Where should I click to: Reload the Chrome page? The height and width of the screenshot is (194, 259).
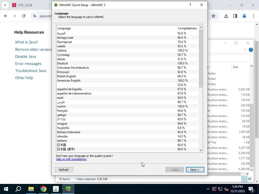pyautogui.click(x=24, y=16)
